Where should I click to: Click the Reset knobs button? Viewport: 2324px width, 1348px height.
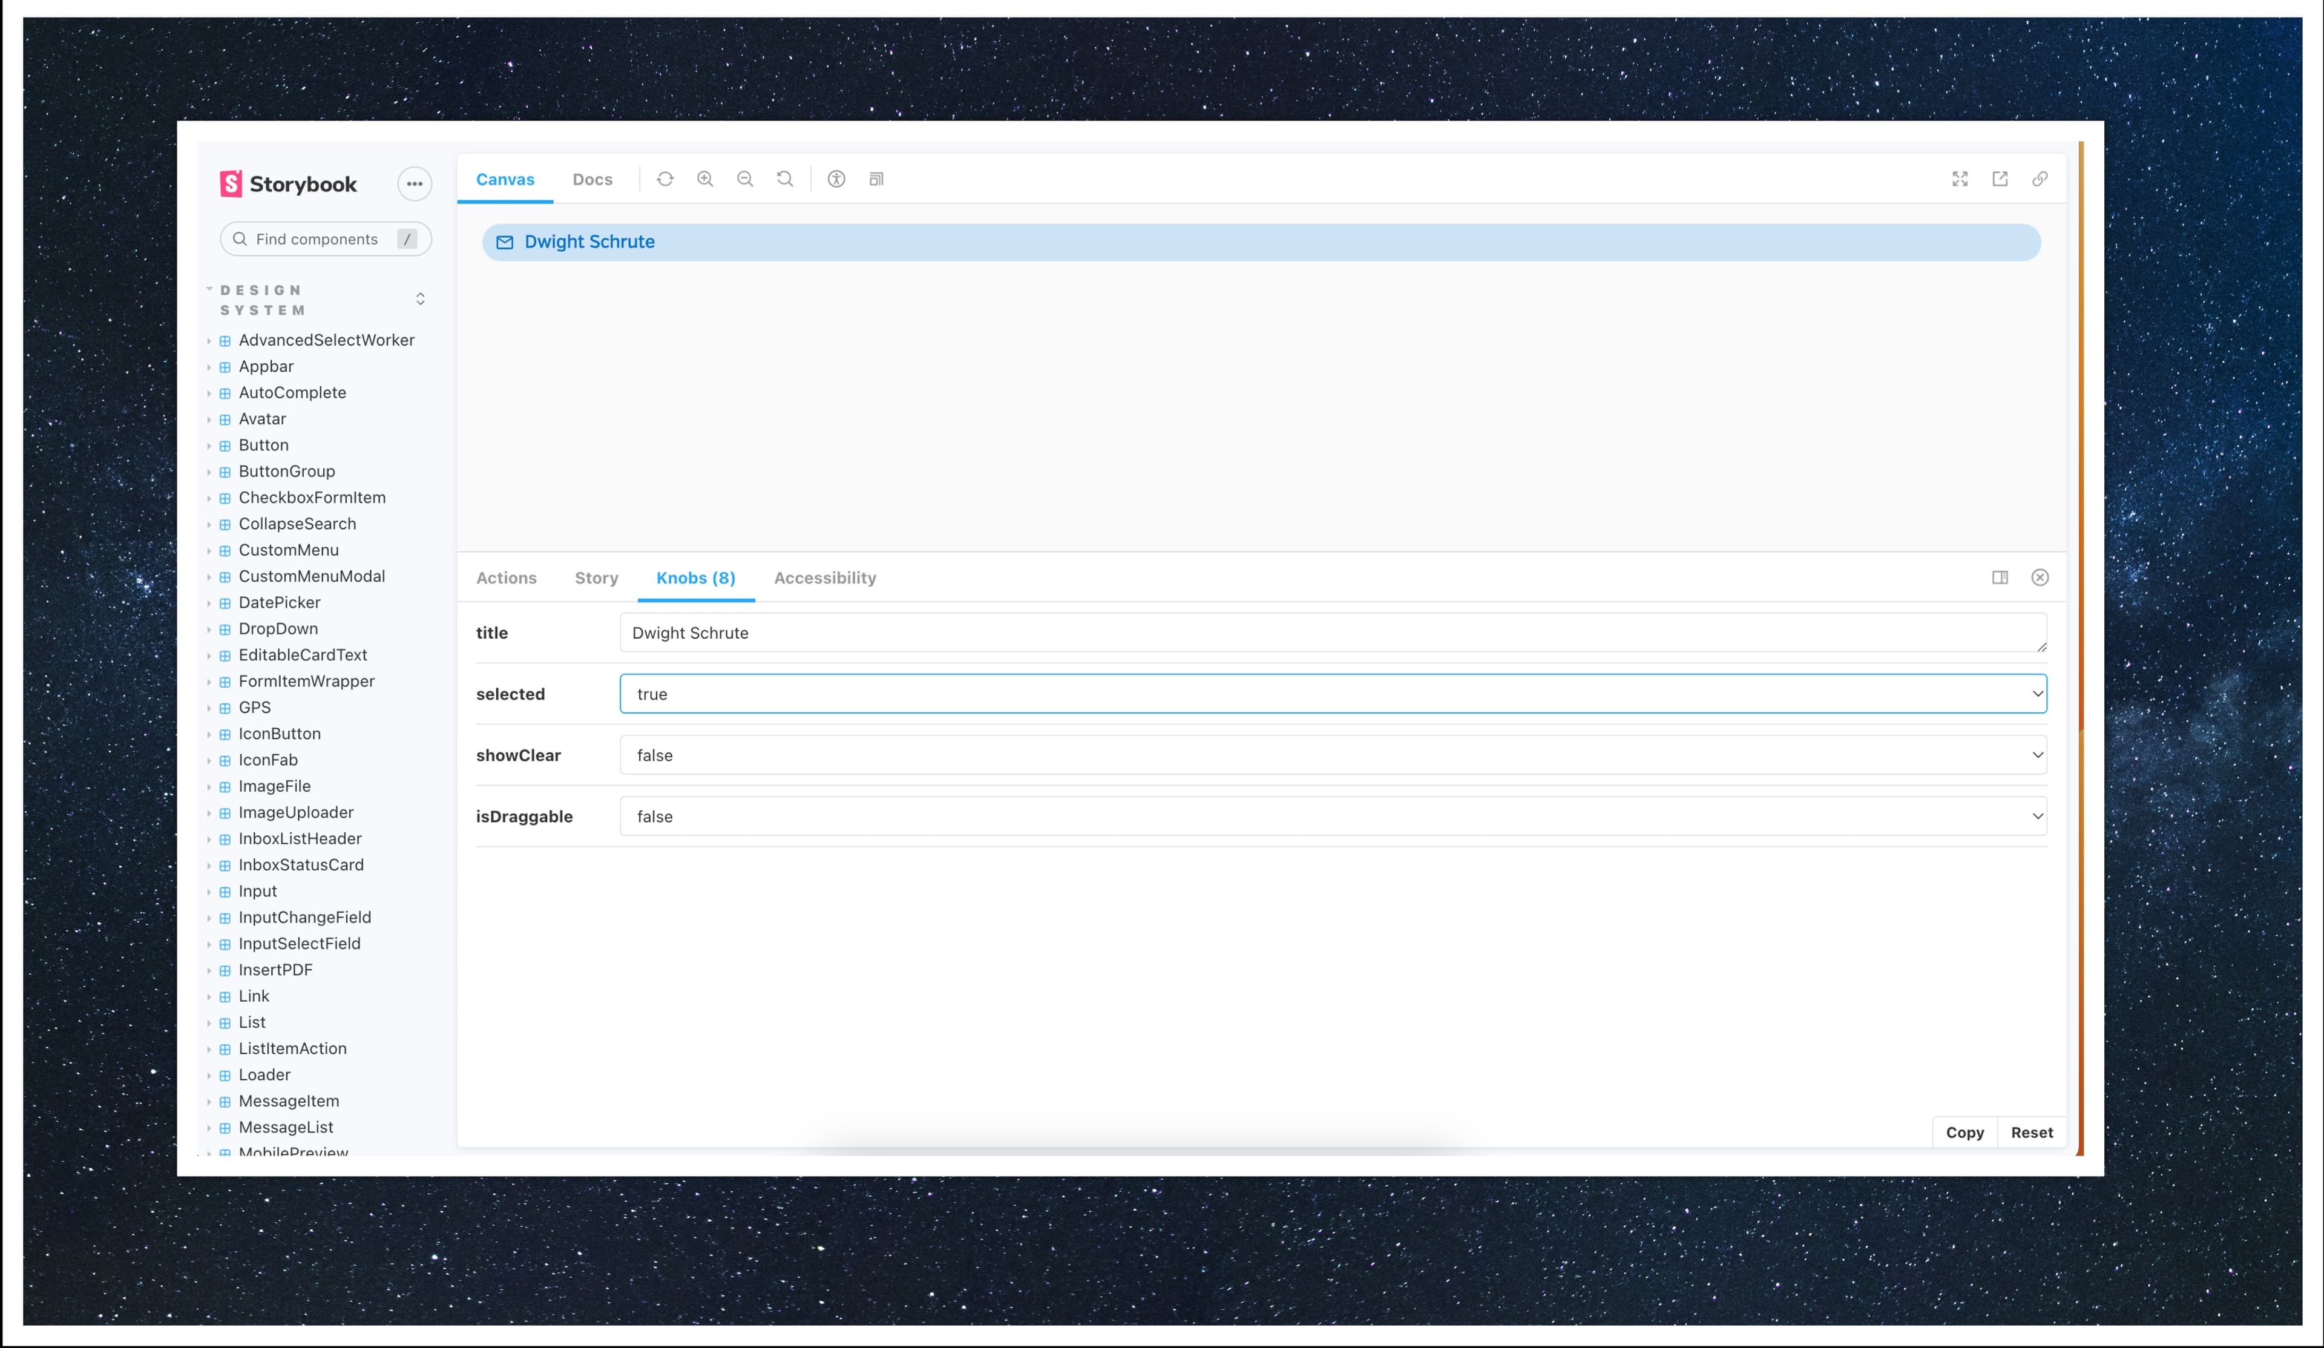tap(2032, 1132)
